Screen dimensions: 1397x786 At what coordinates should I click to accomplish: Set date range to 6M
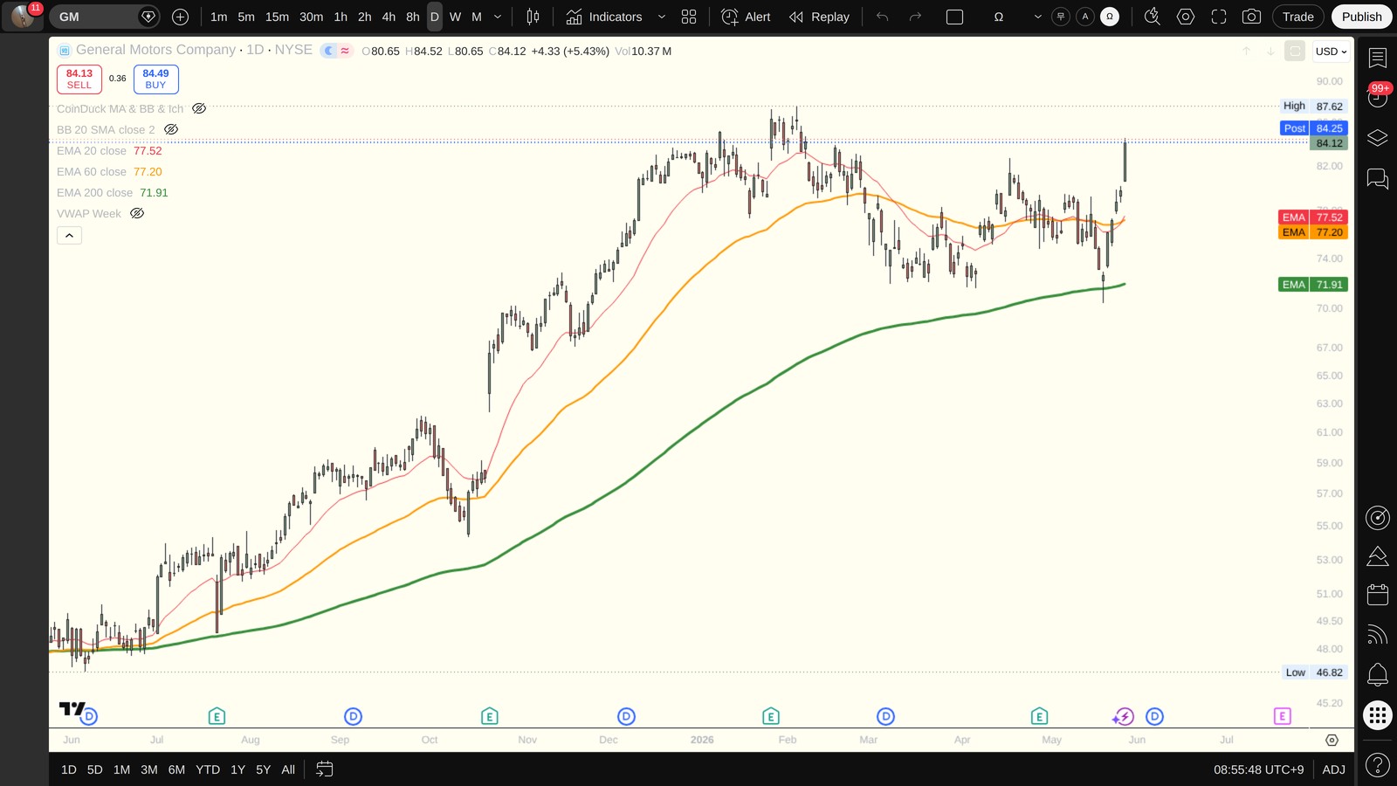pos(176,769)
